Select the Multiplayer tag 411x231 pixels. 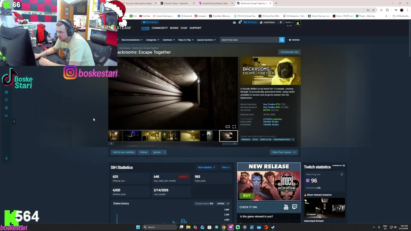[x=246, y=140]
